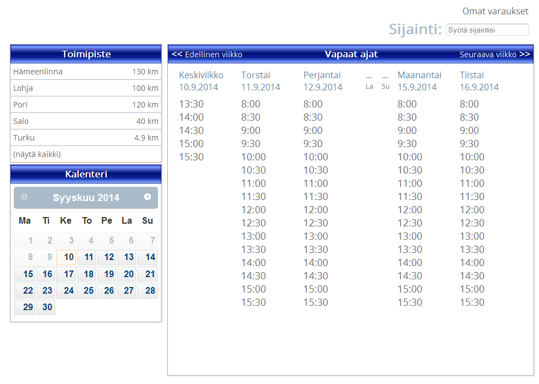Open Omat varaukset link
The height and width of the screenshot is (384, 539).
click(x=495, y=11)
